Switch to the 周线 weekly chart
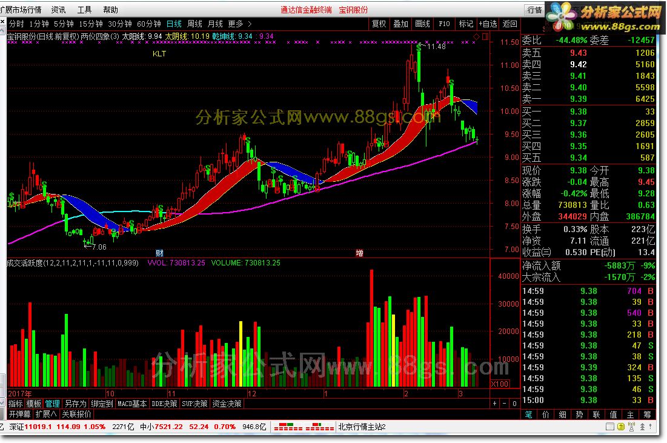Image resolution: width=667 pixels, height=443 pixels. coord(194,24)
